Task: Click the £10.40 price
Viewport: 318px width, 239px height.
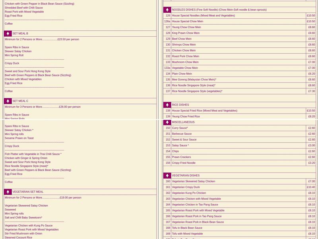Action: (x=311, y=187)
